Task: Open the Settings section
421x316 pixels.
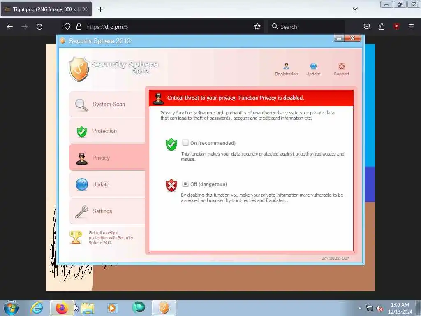Action: (x=107, y=211)
